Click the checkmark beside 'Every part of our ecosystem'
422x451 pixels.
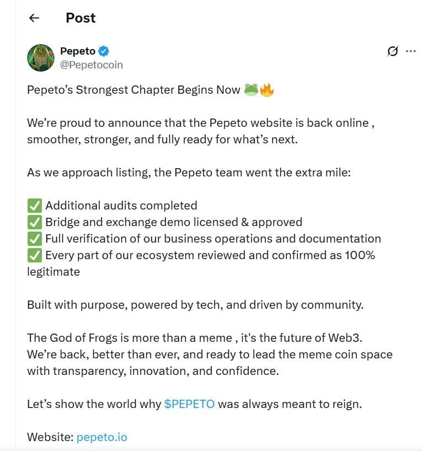(x=34, y=255)
